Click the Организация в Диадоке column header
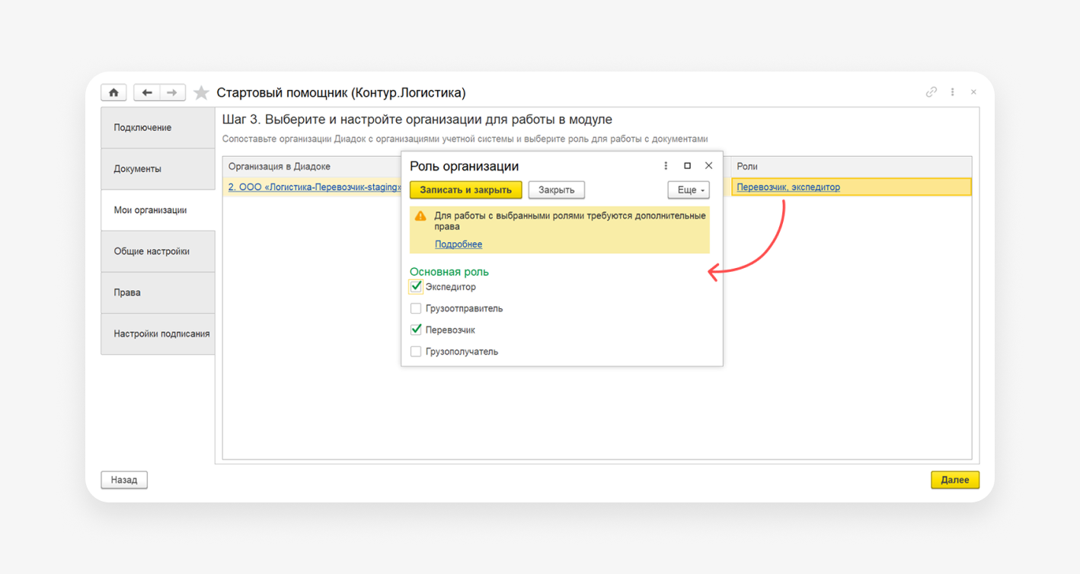 pos(312,167)
